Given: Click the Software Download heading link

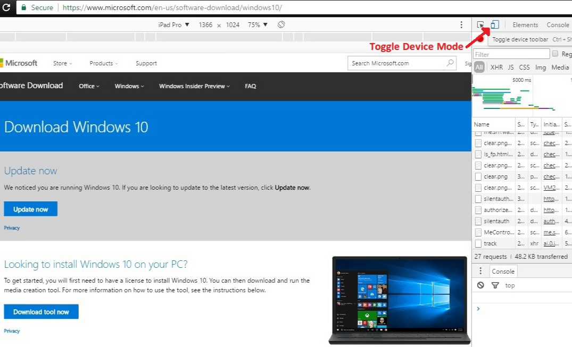Looking at the screenshot, I should tap(31, 86).
